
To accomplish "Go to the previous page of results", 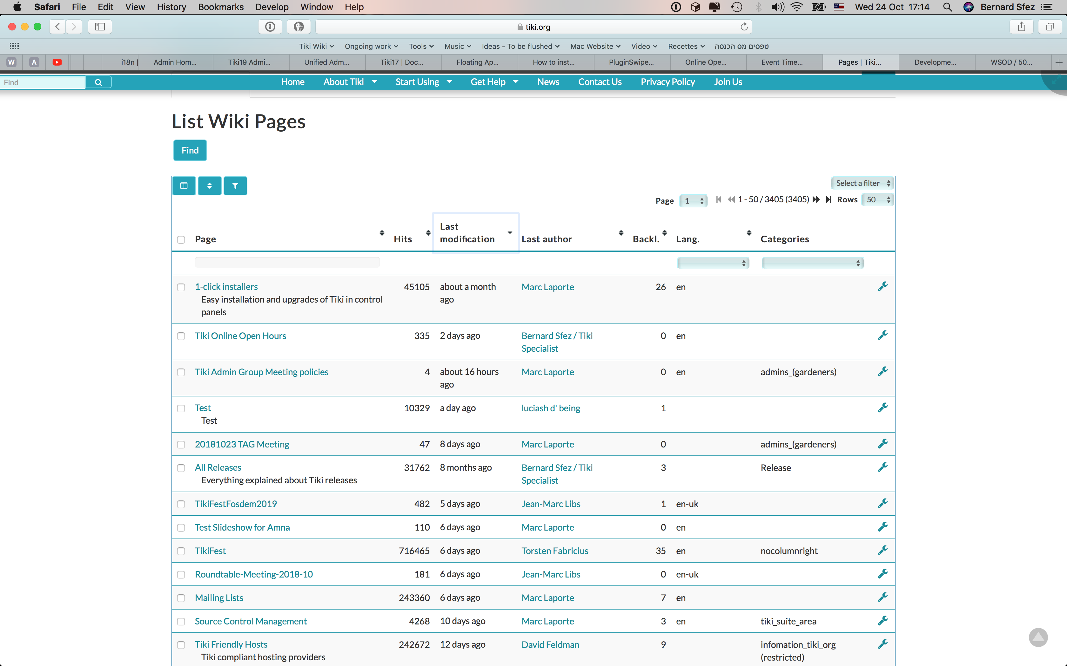I will (x=731, y=199).
